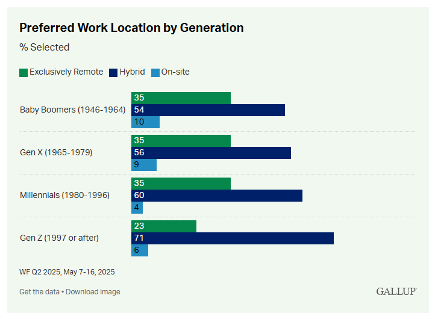This screenshot has width=435, height=319.
Task: Click the green Exclusively Remote legend swatch
Action: tap(23, 72)
